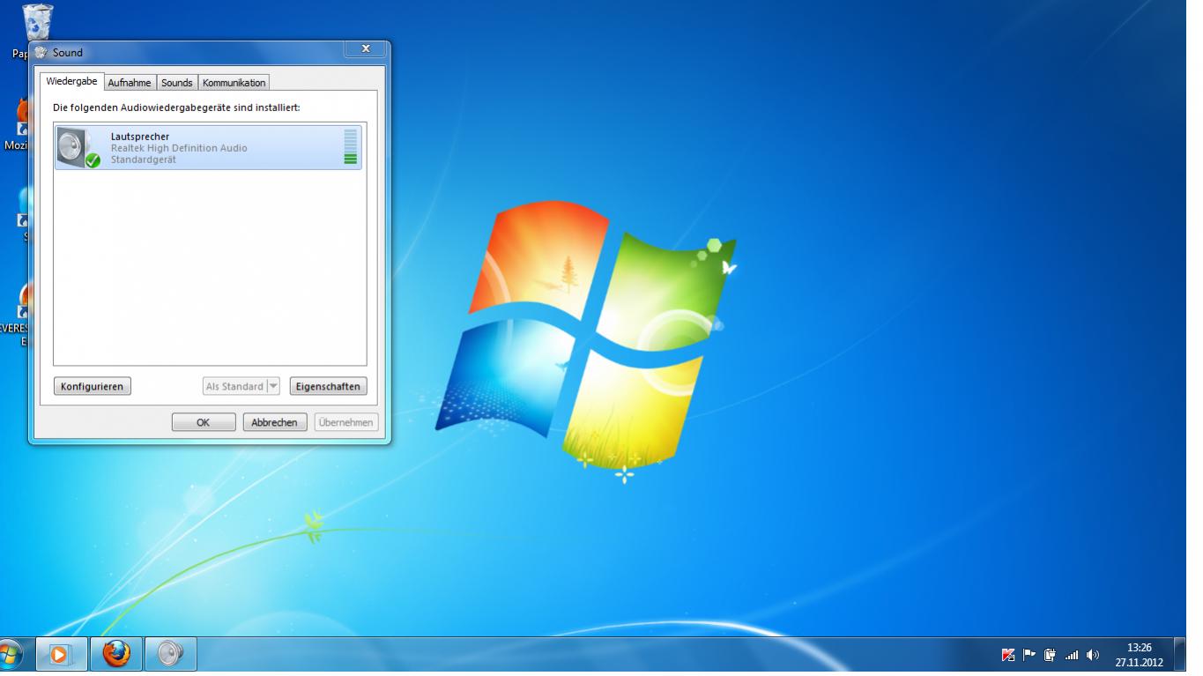Open the Kommunikation tab

234,83
